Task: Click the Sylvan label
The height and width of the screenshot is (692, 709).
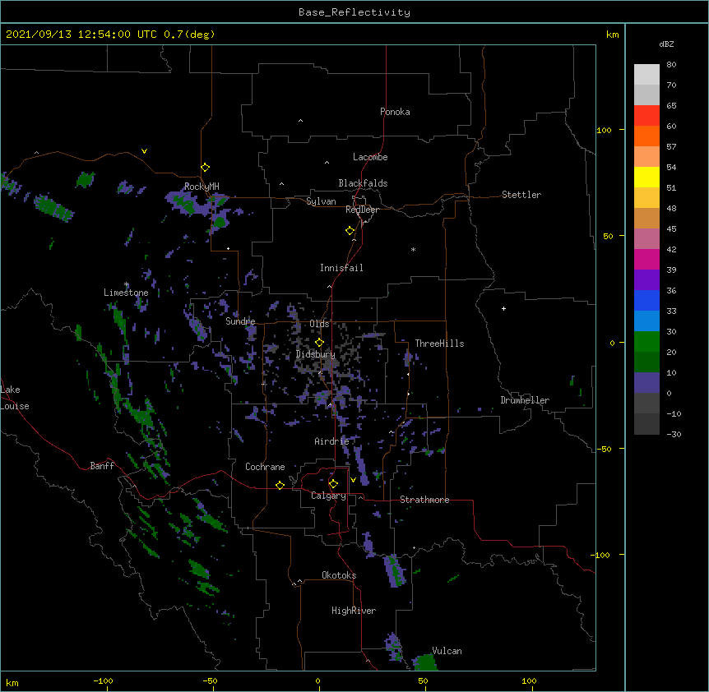Action: (321, 201)
